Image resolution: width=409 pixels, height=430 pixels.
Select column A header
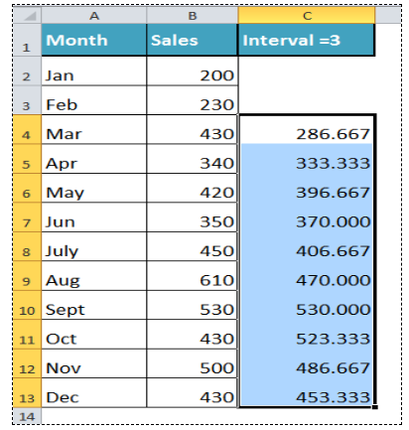[94, 16]
